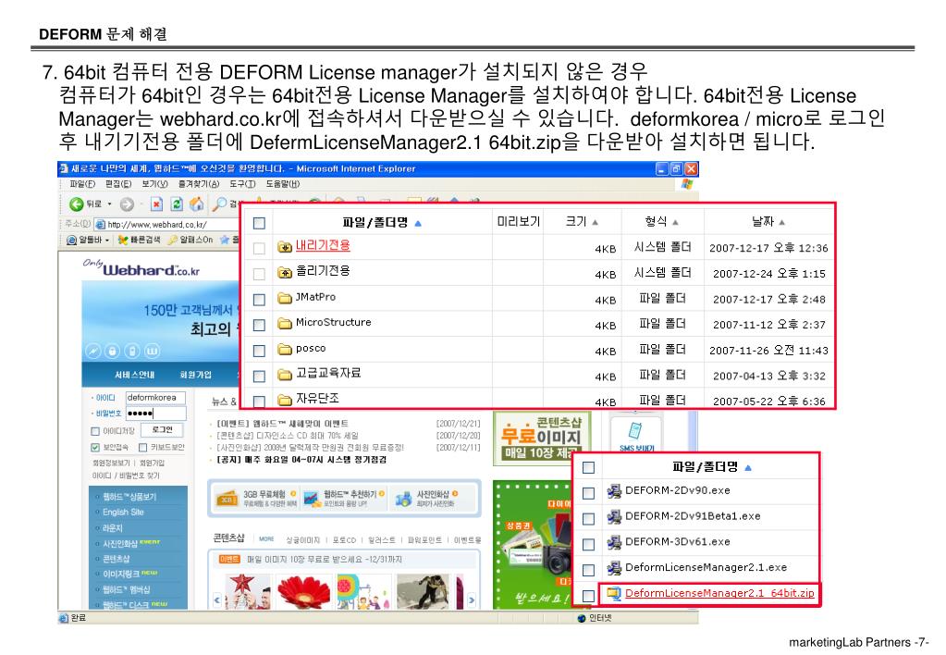This screenshot has height=655, width=946.
Task: Click the 웹하드 추천하기 chart icon
Action: 312,500
